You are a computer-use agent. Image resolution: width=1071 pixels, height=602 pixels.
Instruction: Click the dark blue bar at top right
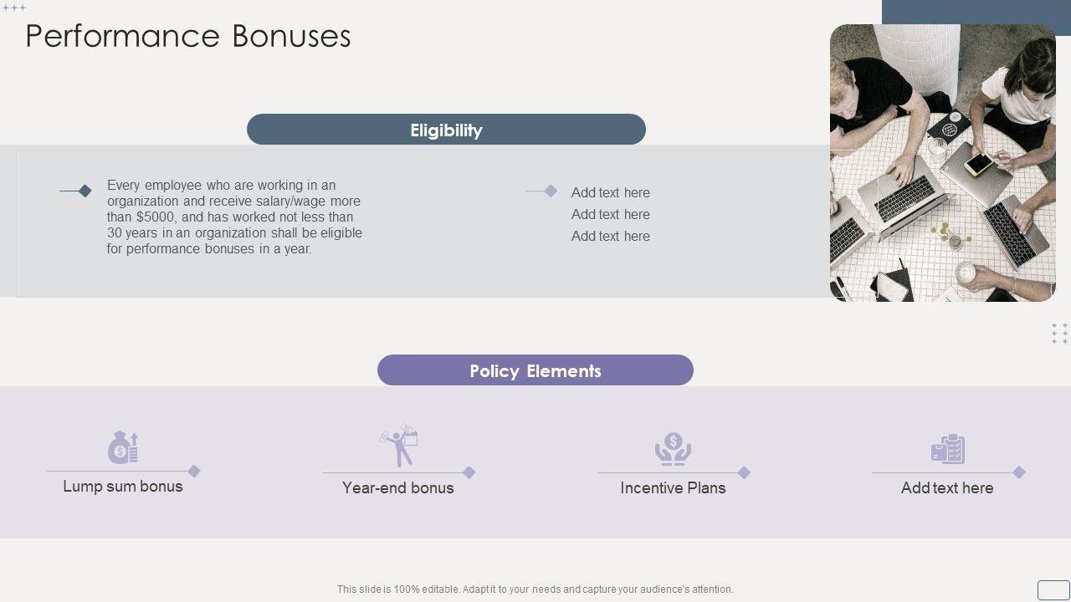point(976,12)
